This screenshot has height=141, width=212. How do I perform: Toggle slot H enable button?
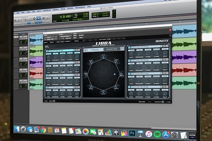pos(129,87)
